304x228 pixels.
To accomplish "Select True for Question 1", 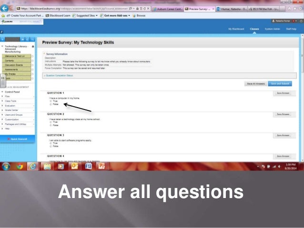I will 51,101.
